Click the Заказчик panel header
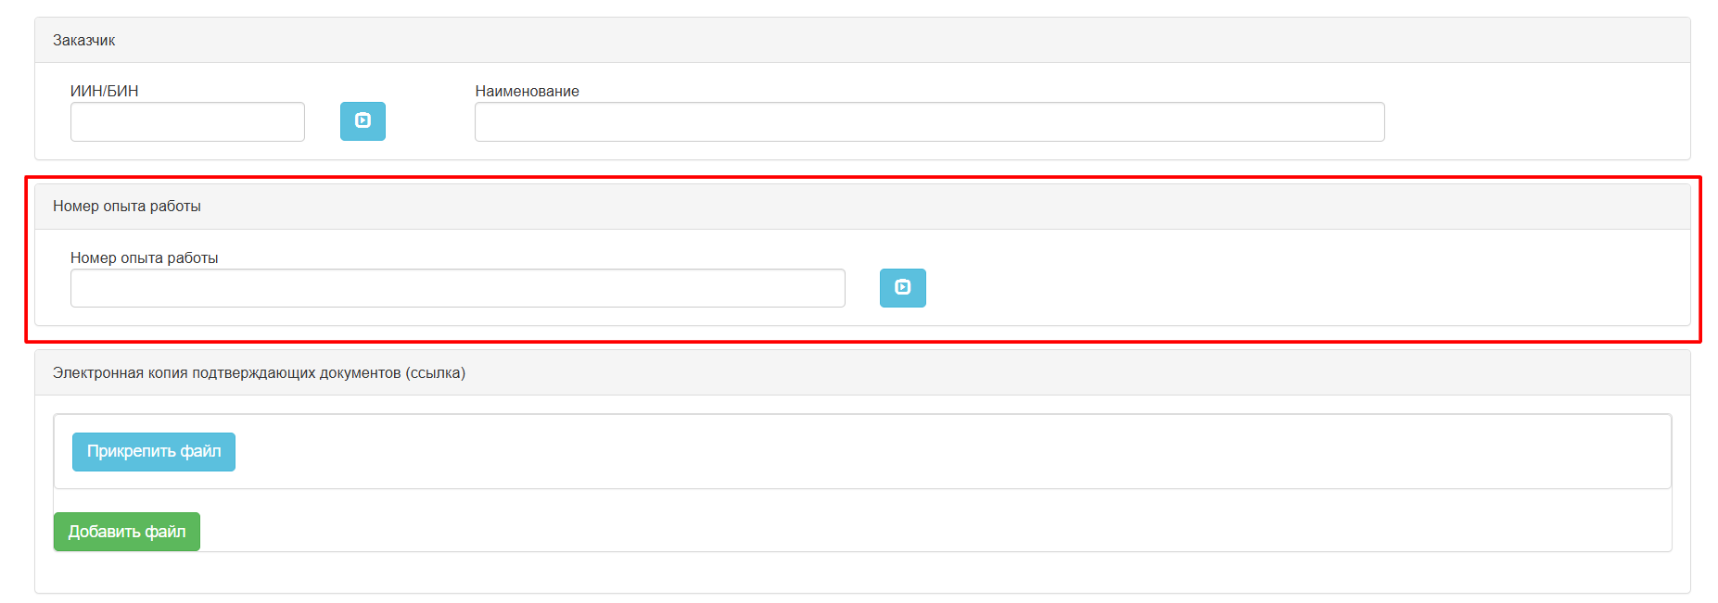This screenshot has height=603, width=1718. (x=84, y=41)
